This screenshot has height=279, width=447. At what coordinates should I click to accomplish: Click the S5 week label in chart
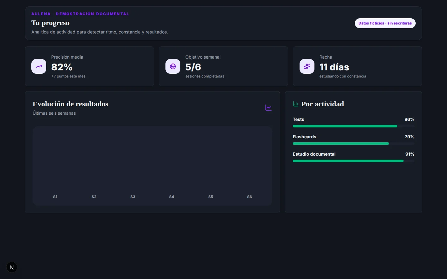(211, 197)
